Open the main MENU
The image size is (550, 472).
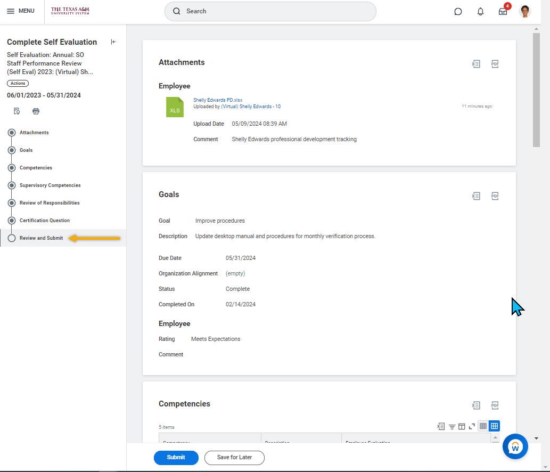tap(21, 11)
